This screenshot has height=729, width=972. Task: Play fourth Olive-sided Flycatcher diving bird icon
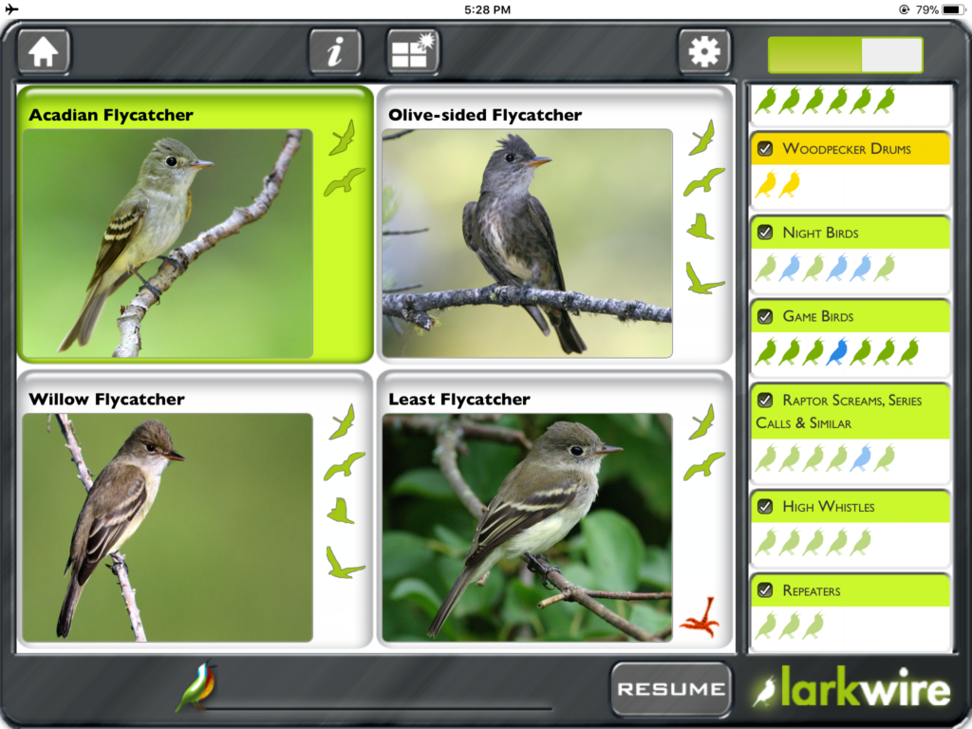click(704, 278)
